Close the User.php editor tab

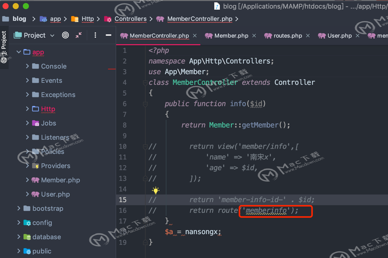pos(358,36)
